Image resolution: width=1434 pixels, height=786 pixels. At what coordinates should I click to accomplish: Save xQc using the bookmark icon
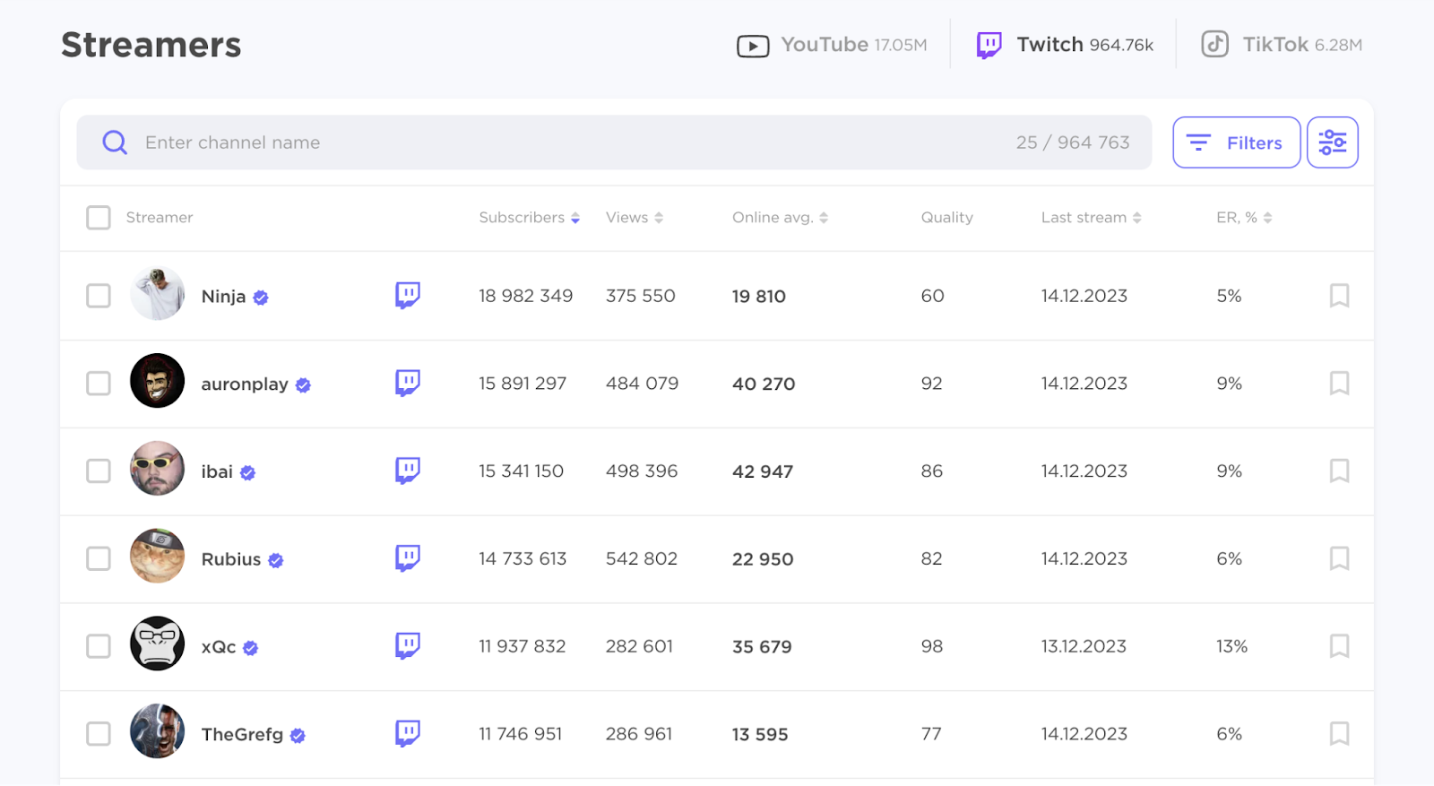(1339, 646)
